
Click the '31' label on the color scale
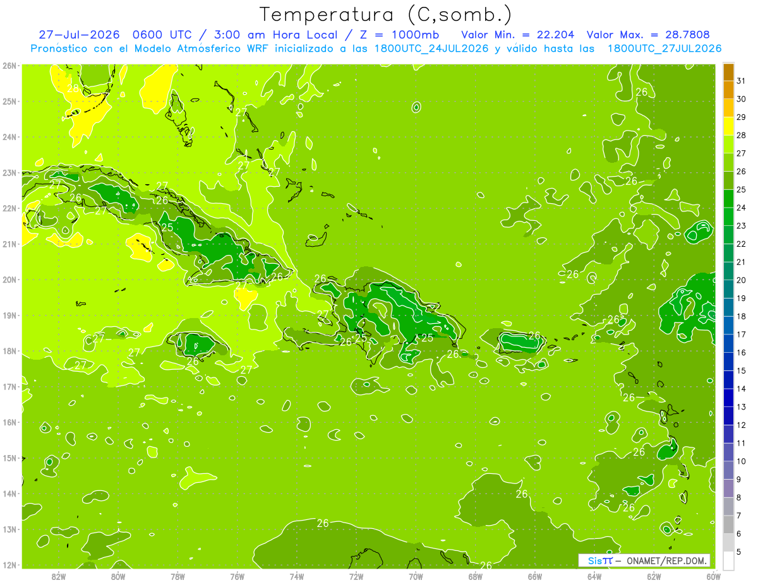point(741,81)
